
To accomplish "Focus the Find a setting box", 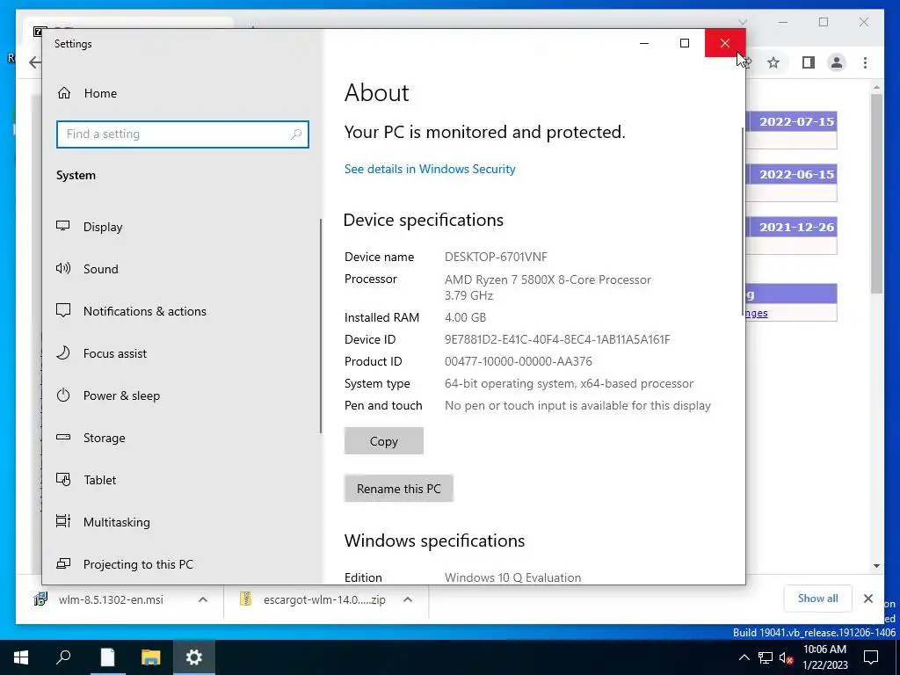I will (183, 134).
